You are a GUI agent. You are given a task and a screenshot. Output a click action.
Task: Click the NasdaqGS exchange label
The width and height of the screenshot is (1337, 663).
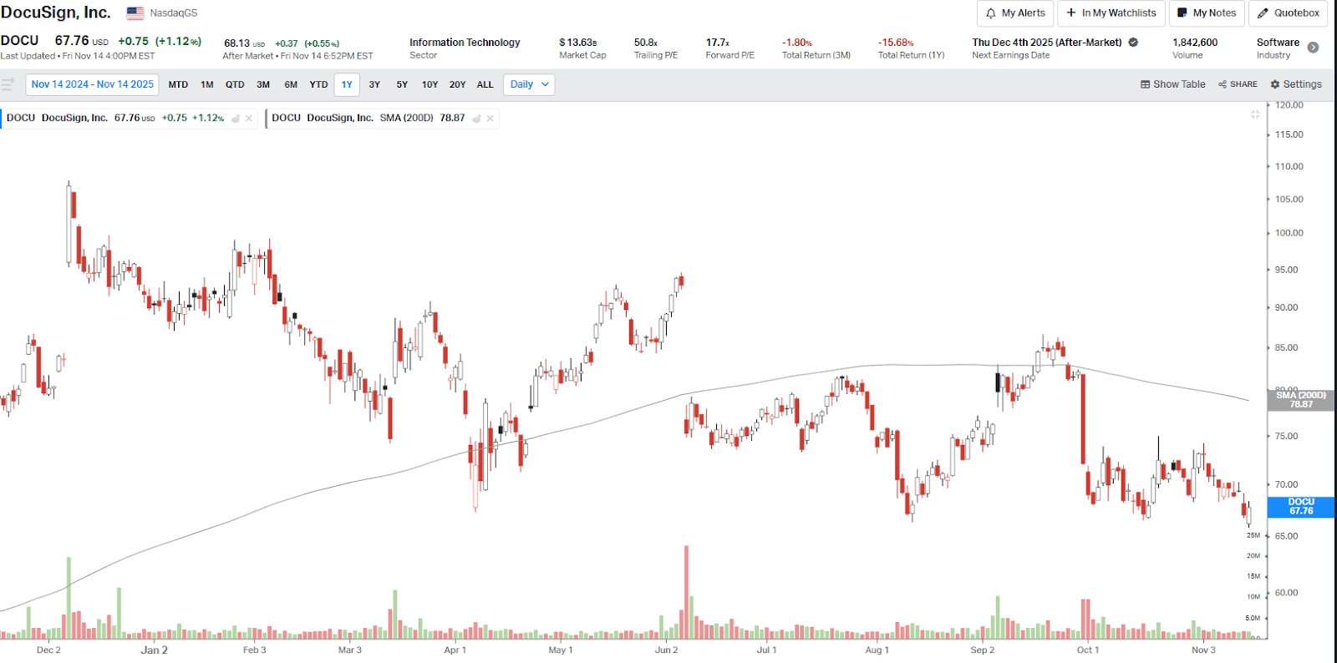pos(174,13)
